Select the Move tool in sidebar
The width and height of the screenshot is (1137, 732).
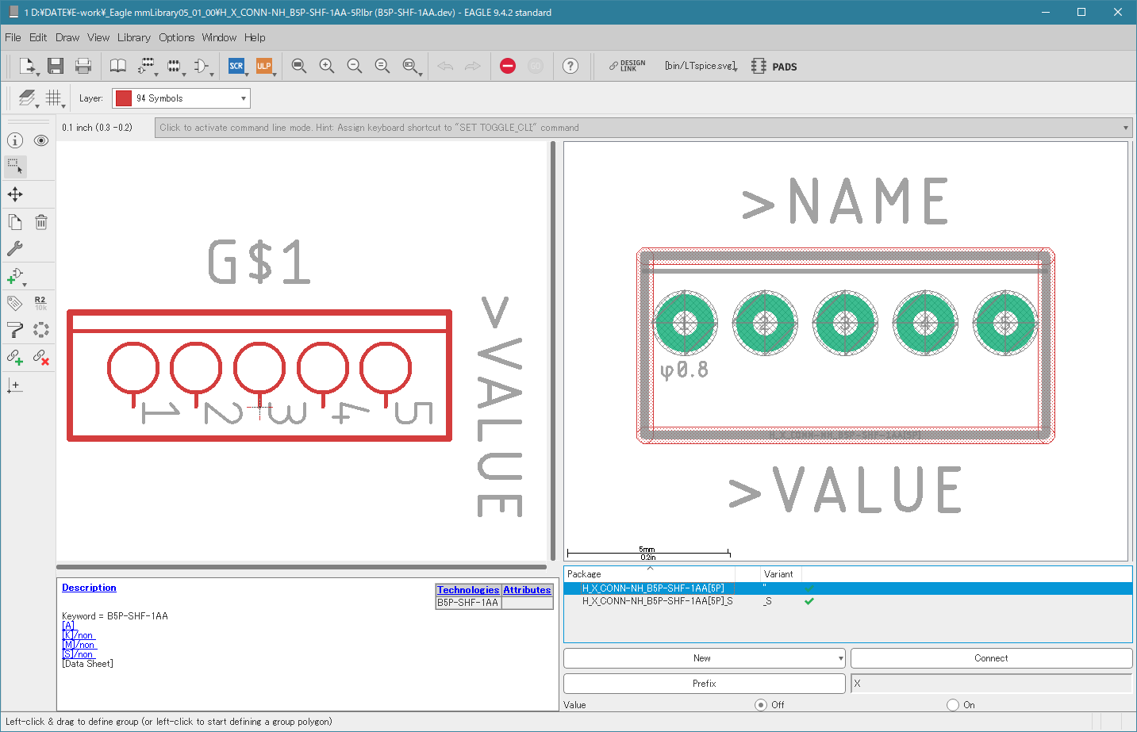15,194
